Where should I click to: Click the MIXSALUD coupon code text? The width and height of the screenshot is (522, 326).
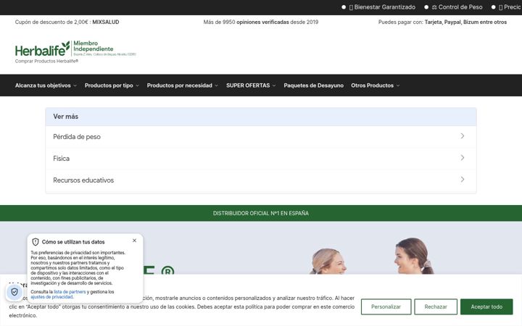tap(106, 22)
